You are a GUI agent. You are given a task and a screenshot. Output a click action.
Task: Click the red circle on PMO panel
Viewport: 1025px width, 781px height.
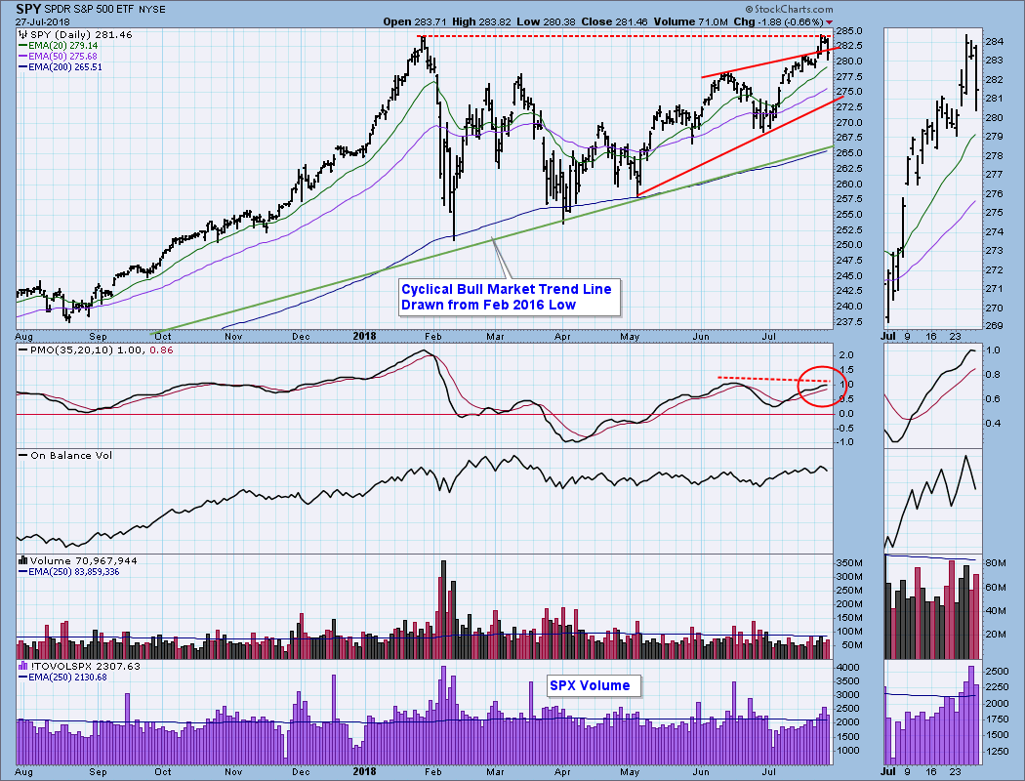(x=822, y=387)
